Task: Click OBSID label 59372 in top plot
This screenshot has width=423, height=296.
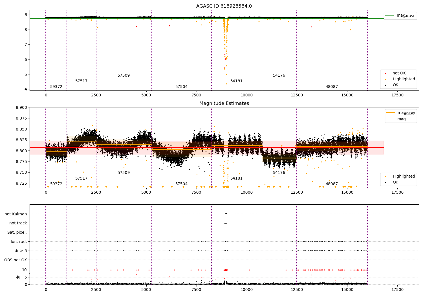Action: coord(56,87)
